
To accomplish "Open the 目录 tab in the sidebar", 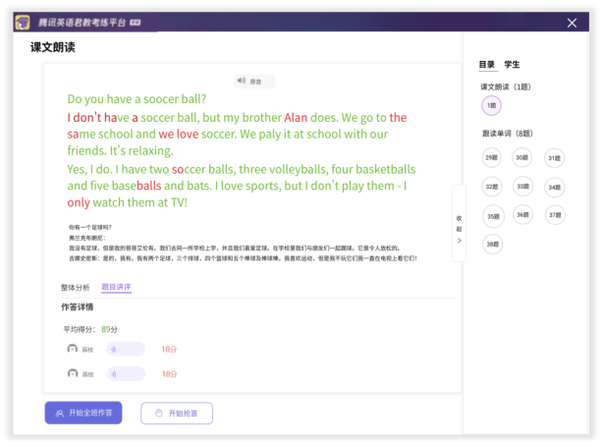I will point(486,65).
